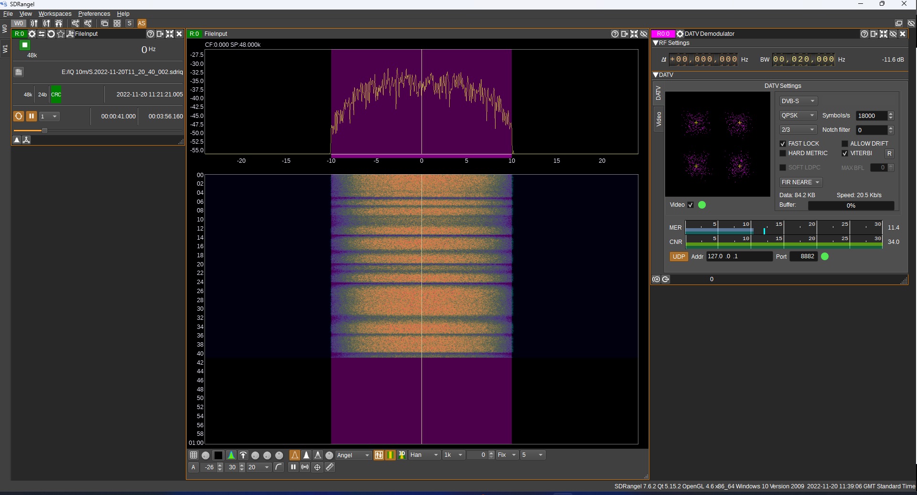Open the Help menu

tap(123, 14)
